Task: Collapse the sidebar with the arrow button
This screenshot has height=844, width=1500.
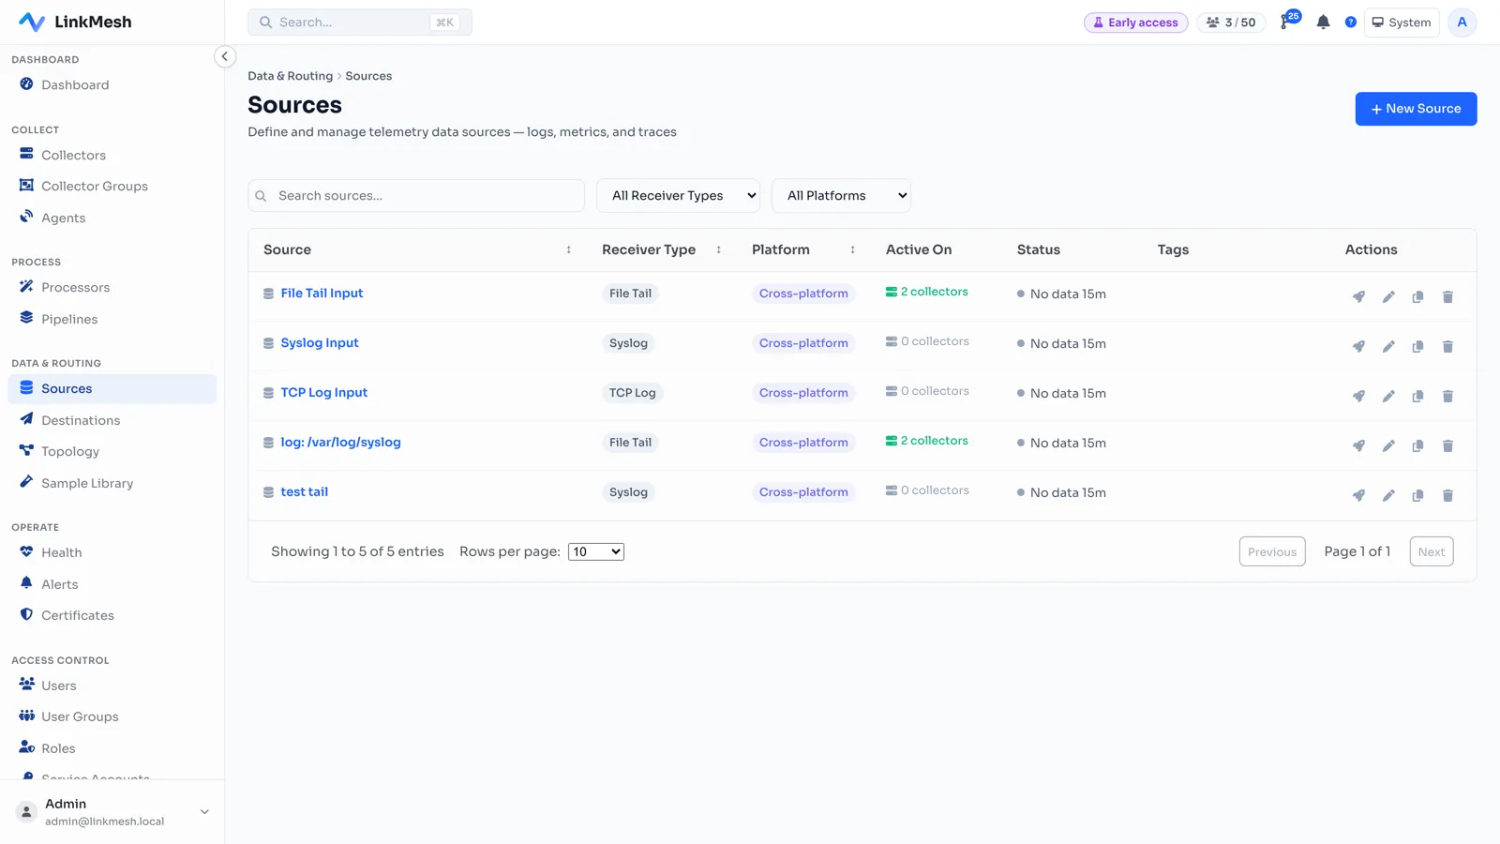Action: point(225,56)
